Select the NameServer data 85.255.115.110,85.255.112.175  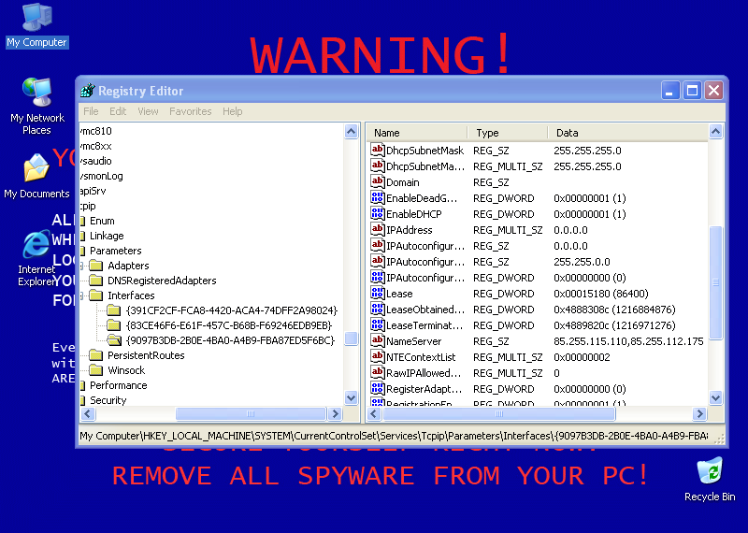tap(628, 341)
